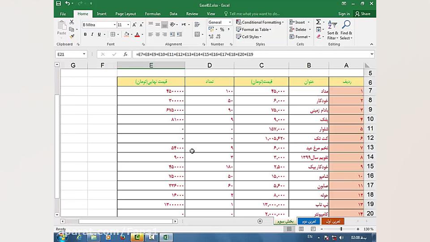
Task: Click the Undo arrow icon
Action: tap(68, 4)
